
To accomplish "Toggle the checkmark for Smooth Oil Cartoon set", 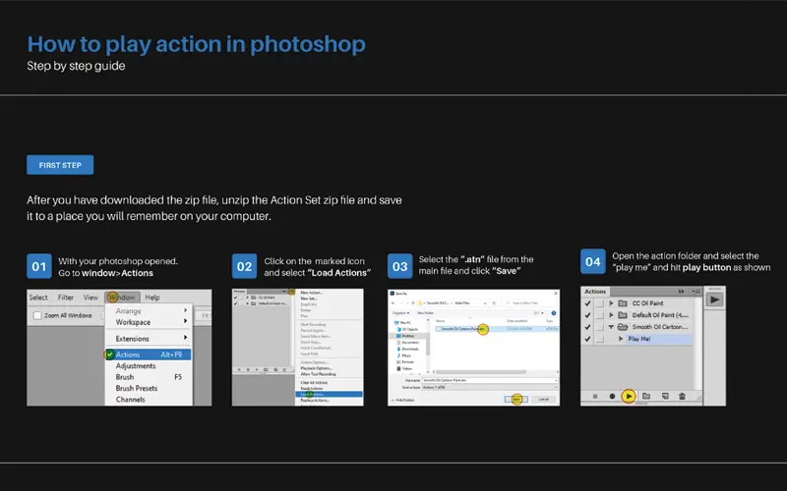I will point(587,327).
